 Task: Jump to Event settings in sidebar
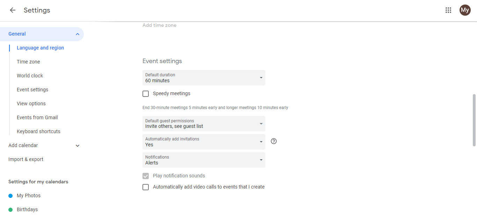click(32, 90)
